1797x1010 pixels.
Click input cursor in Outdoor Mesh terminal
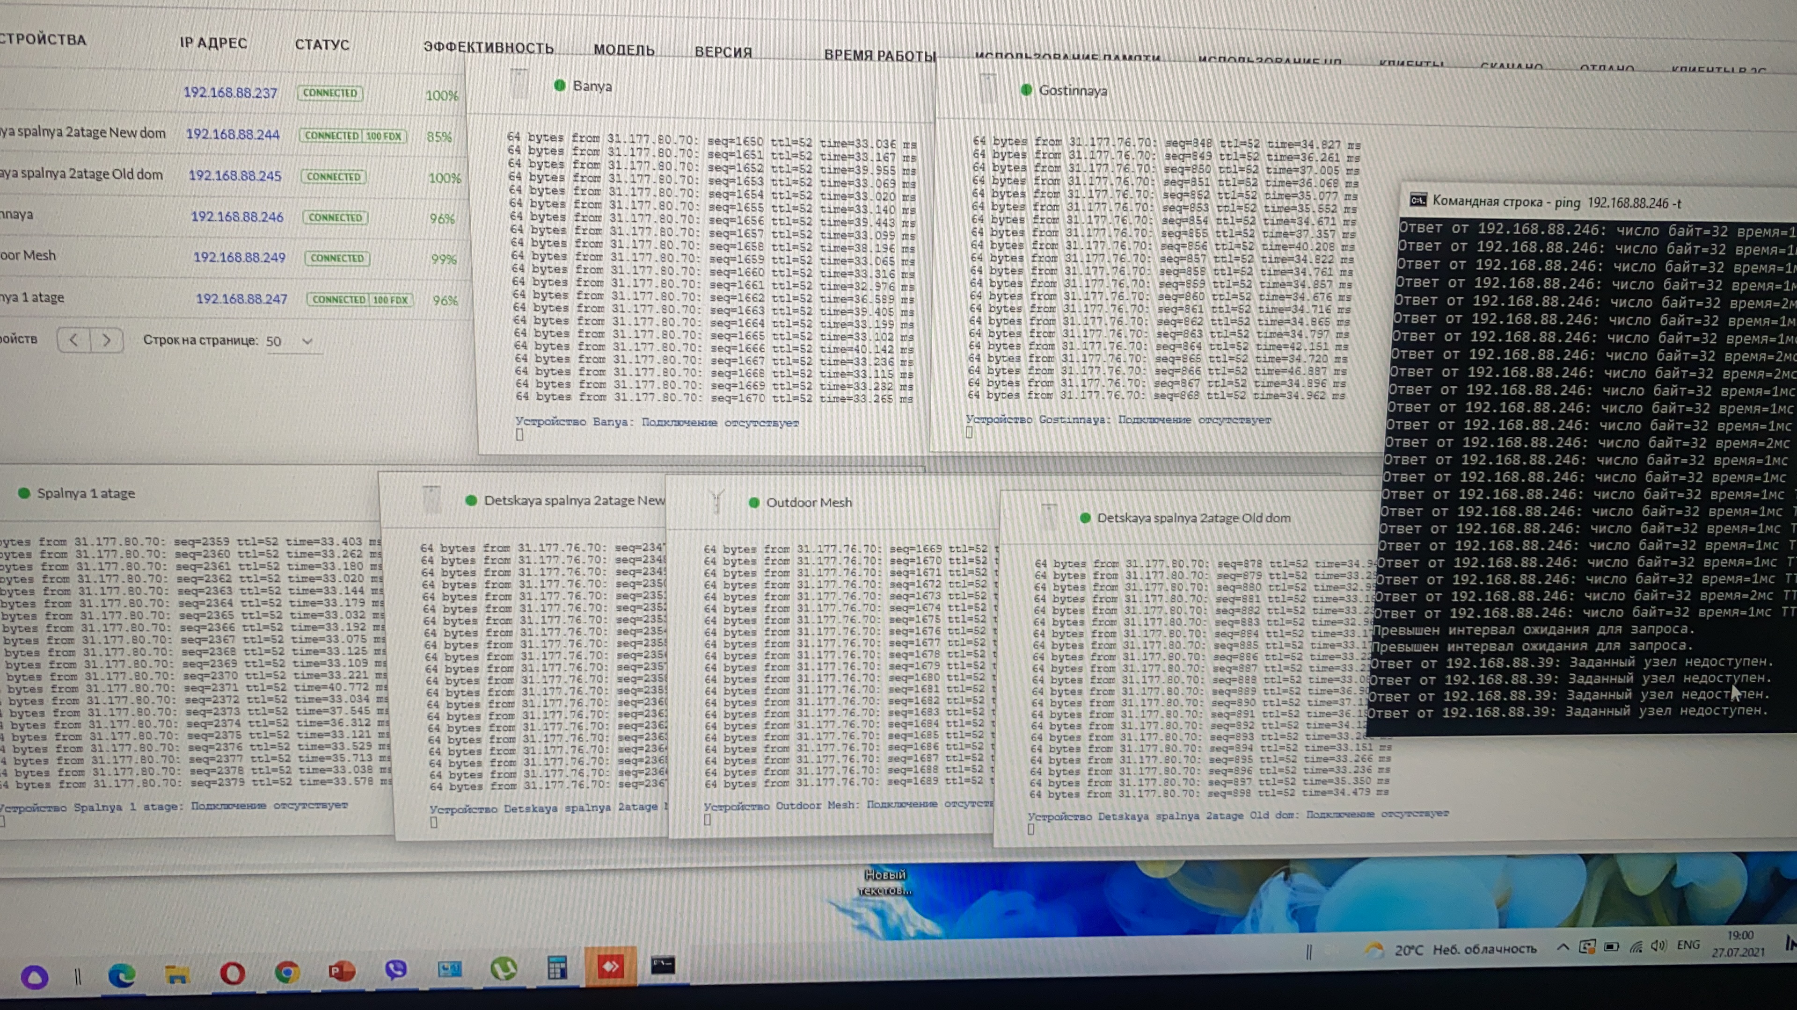(707, 820)
